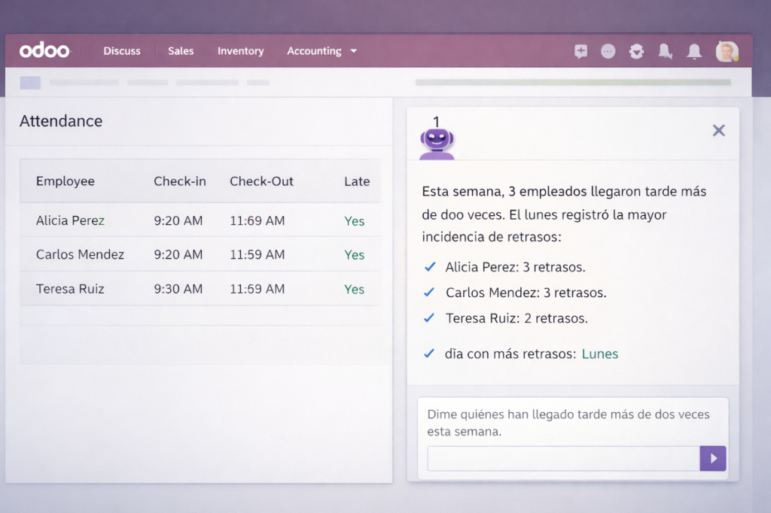Open the user avatar profile menu
Screen dimensions: 771x513
point(726,51)
